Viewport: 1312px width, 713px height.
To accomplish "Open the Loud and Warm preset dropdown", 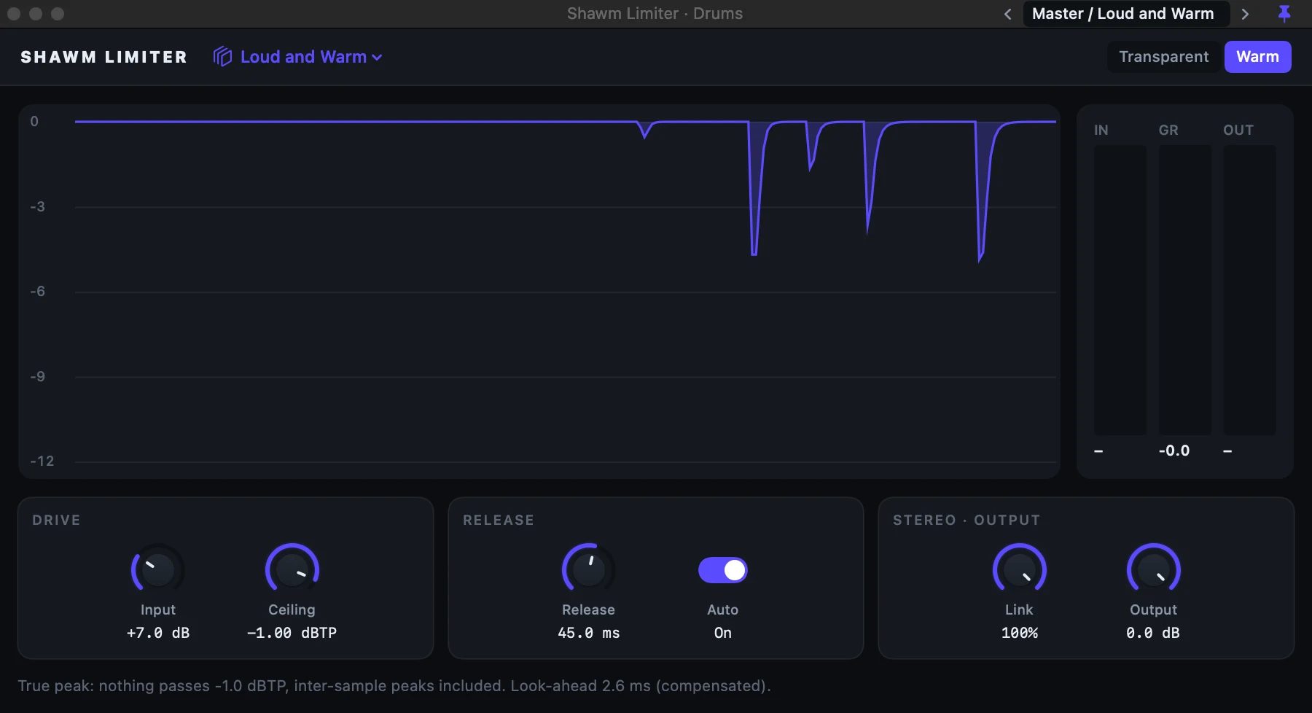I will pos(311,57).
